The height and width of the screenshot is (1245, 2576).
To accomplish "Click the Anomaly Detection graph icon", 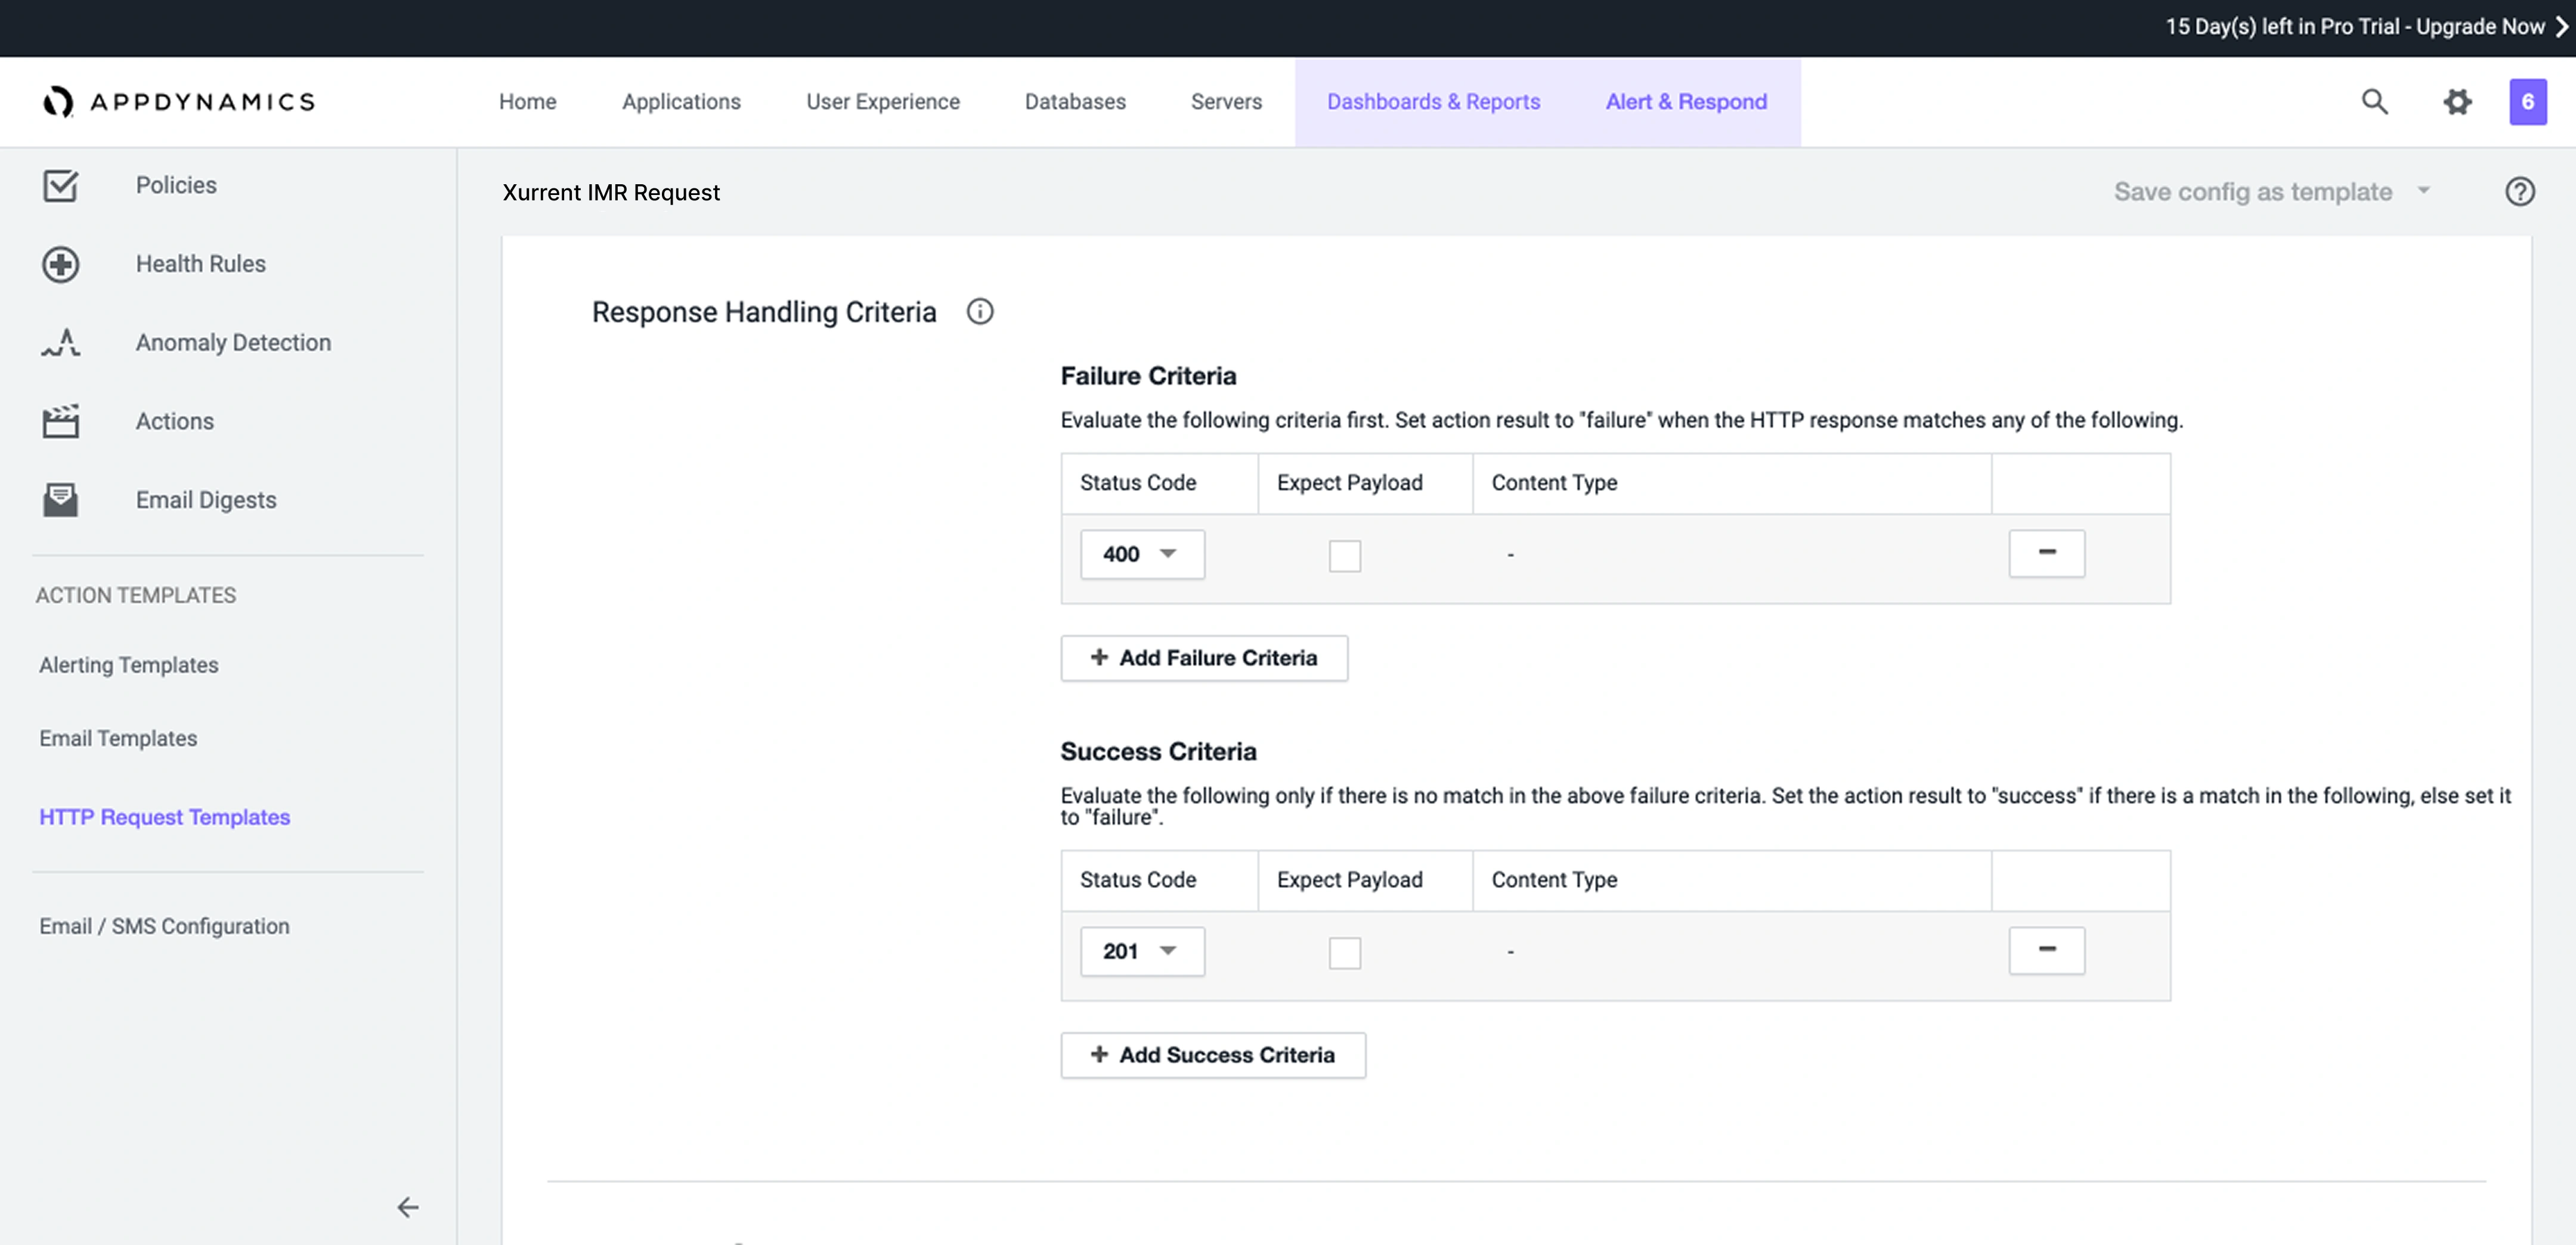I will [60, 343].
